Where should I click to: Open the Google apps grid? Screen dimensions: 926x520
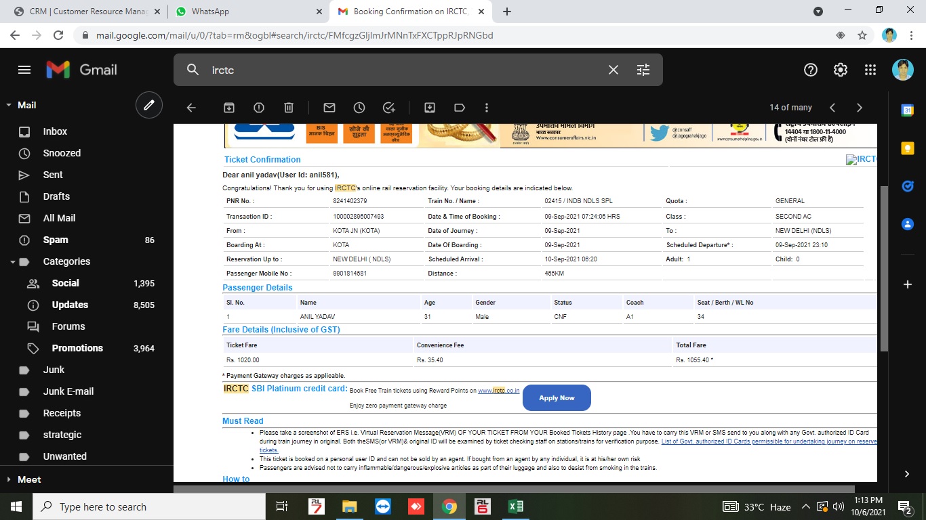tap(870, 70)
